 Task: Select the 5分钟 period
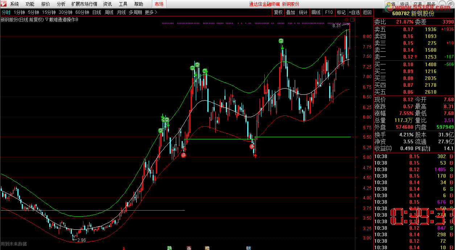tap(33, 12)
